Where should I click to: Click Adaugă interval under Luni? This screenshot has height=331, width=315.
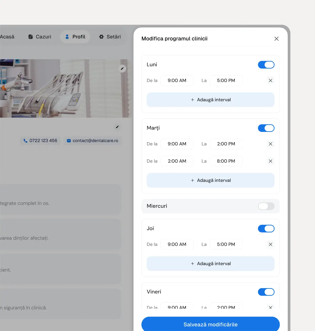[x=211, y=100]
